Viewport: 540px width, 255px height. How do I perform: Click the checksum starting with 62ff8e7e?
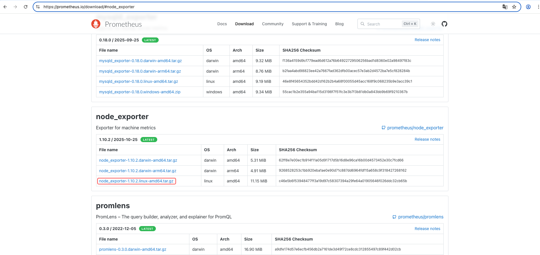(x=341, y=160)
